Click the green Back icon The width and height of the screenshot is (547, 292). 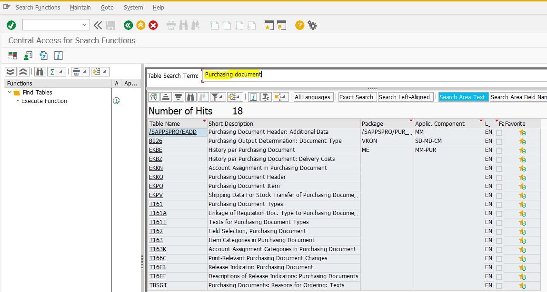[x=128, y=25]
